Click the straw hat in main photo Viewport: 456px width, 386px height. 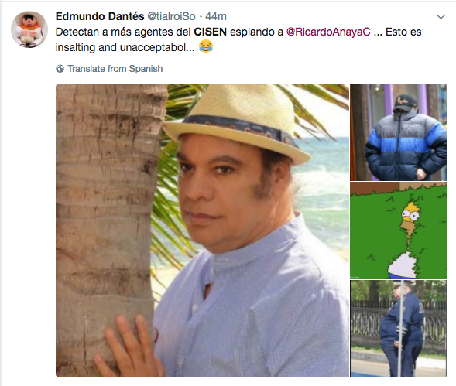coord(236,122)
